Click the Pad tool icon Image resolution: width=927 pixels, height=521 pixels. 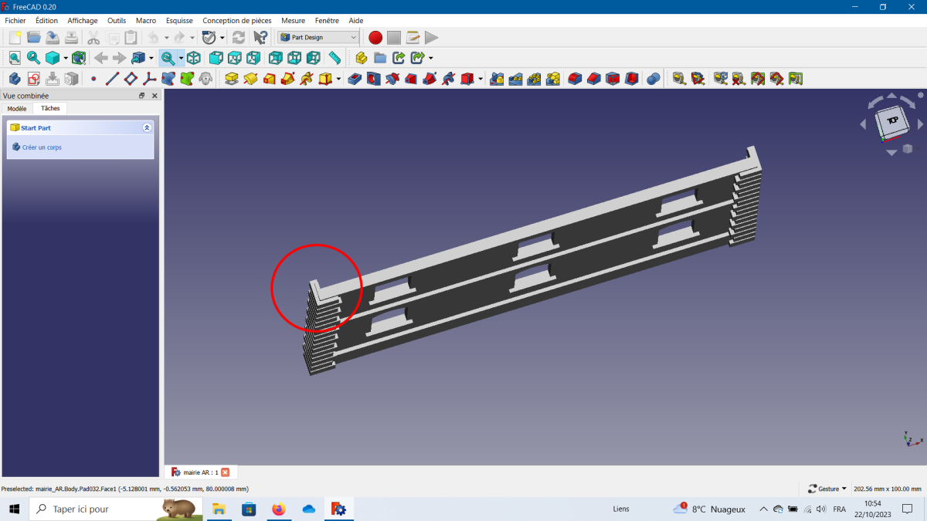click(231, 79)
